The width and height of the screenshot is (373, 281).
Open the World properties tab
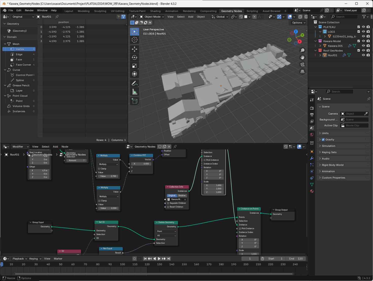coord(312,135)
